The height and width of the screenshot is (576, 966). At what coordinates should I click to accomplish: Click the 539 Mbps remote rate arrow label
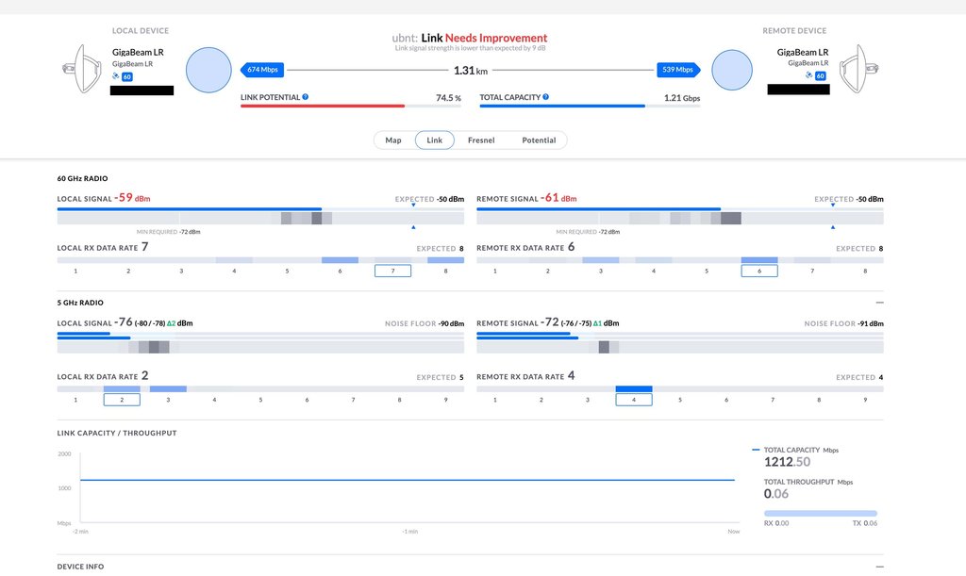click(x=678, y=70)
